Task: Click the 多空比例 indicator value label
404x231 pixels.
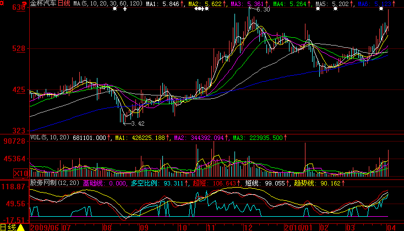Action: click(x=145, y=183)
